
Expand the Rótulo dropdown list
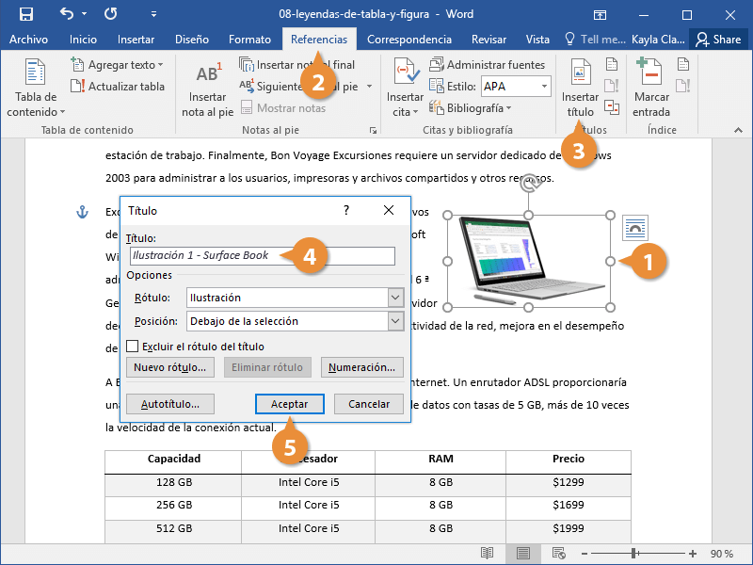394,298
